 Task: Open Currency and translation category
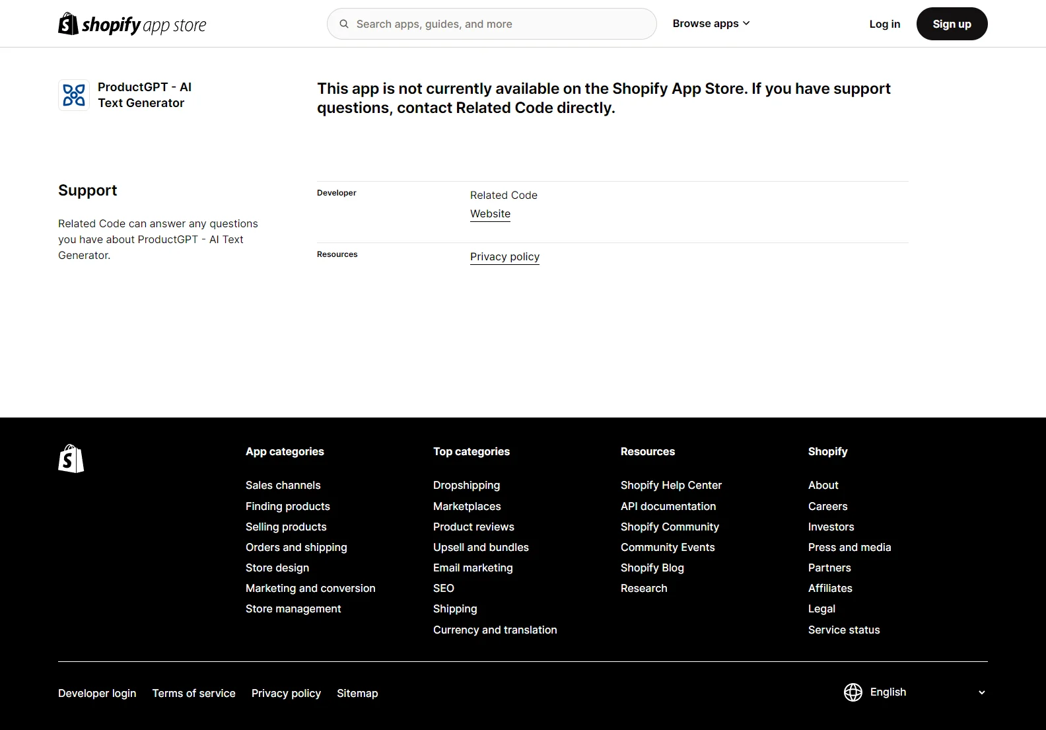click(x=495, y=630)
